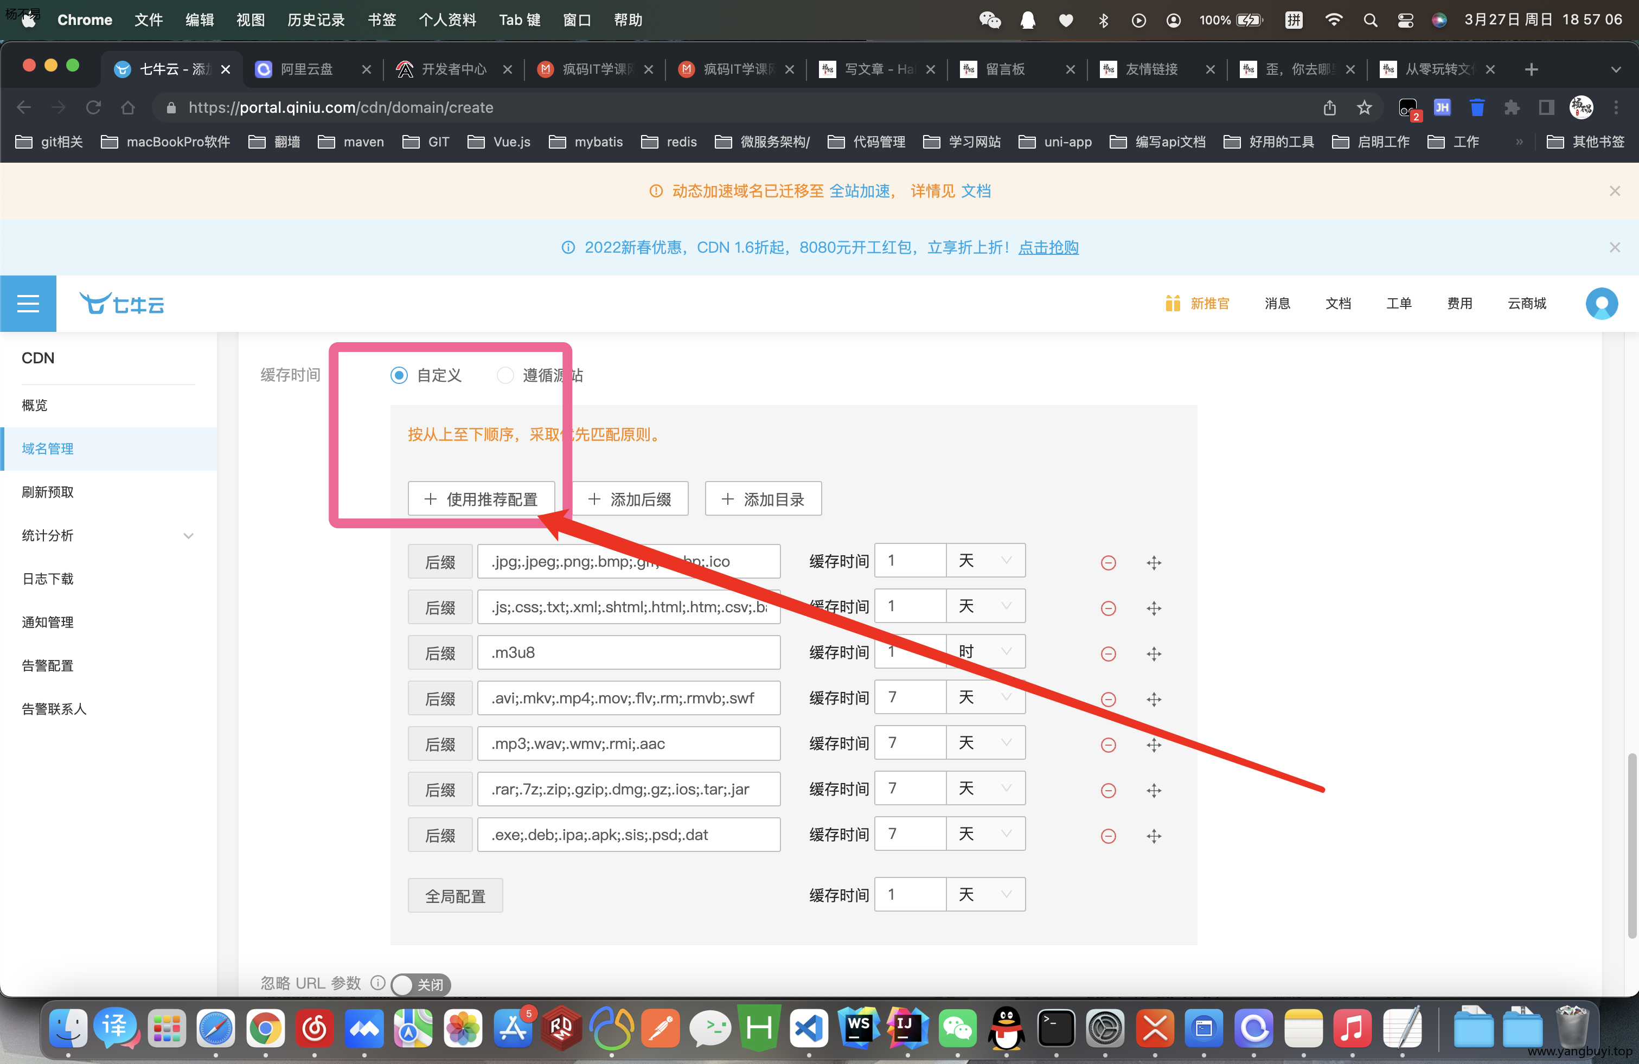Open the 点击抢购 promotion link
The image size is (1639, 1064).
1048,247
